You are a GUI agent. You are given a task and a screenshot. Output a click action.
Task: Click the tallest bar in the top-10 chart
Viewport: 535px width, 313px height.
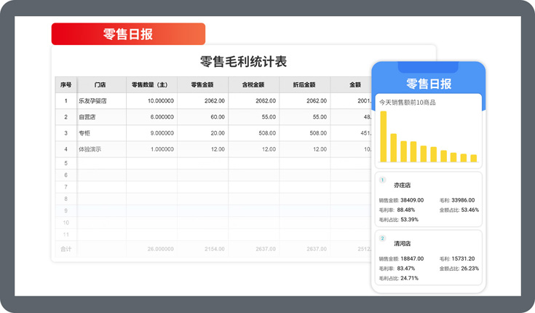tap(384, 137)
